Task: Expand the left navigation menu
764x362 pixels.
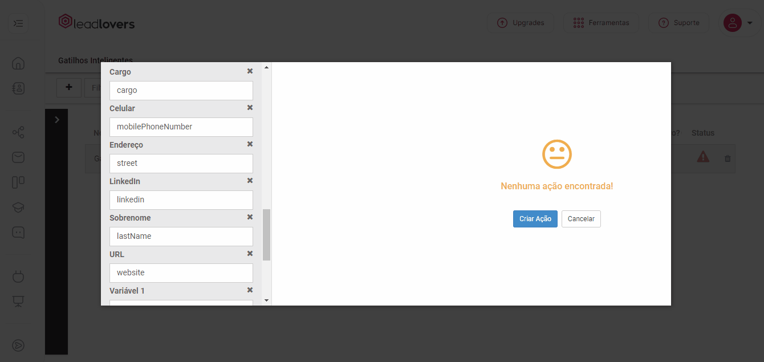Action: (x=18, y=23)
